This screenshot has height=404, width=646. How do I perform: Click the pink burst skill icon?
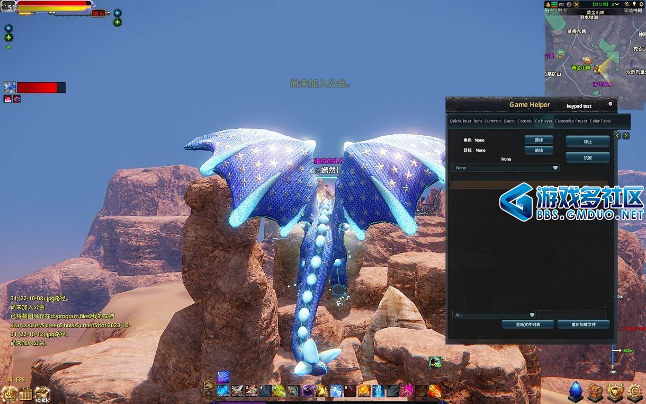[x=407, y=391]
